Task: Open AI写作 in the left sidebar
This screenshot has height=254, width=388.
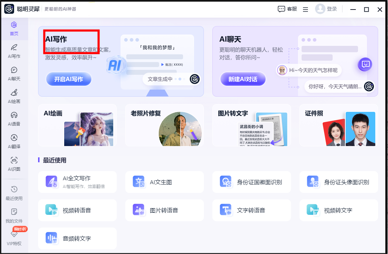Action: point(14,51)
